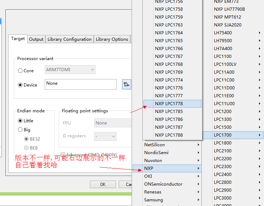264x206 pixels.
Task: Select the Core radio button
Action: (x=20, y=71)
